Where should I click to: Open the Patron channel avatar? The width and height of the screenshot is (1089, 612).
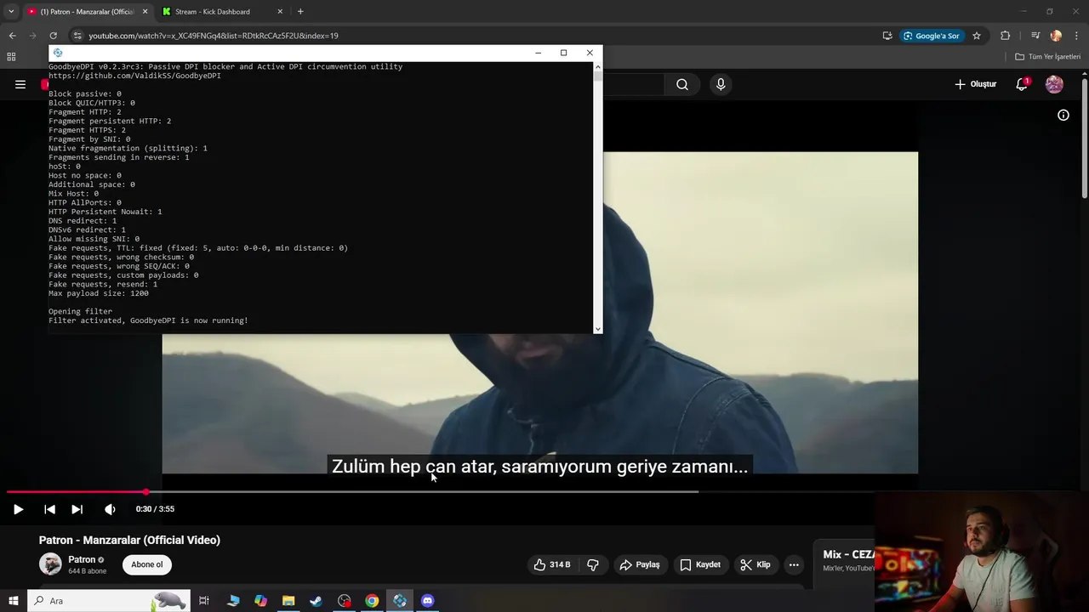pos(50,564)
